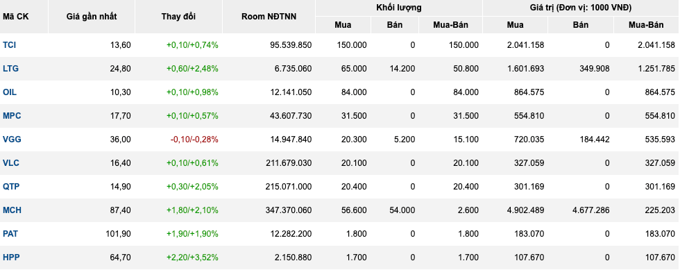Open the LTG stock ticker link
680x270 pixels.
tap(10, 69)
